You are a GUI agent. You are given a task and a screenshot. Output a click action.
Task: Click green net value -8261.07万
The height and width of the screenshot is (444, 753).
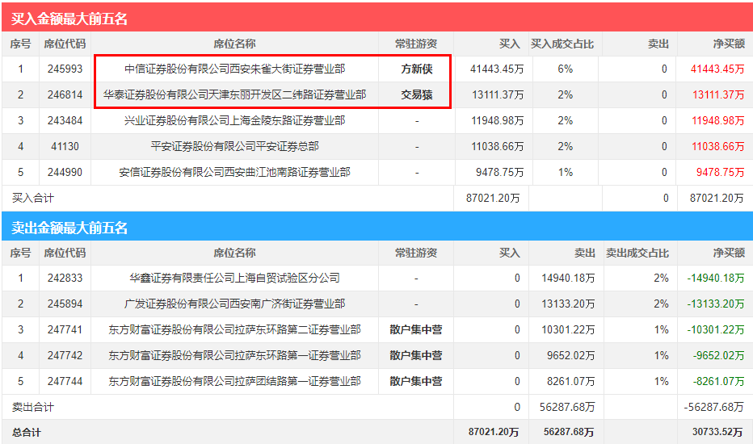[718, 382]
